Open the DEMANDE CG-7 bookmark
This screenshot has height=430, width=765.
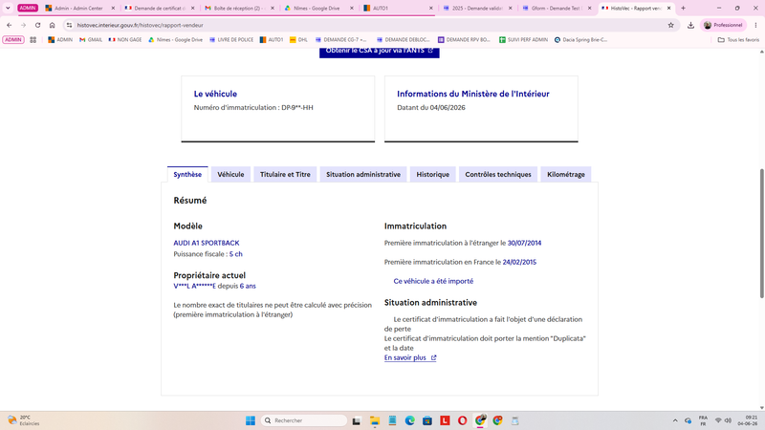[x=340, y=39]
